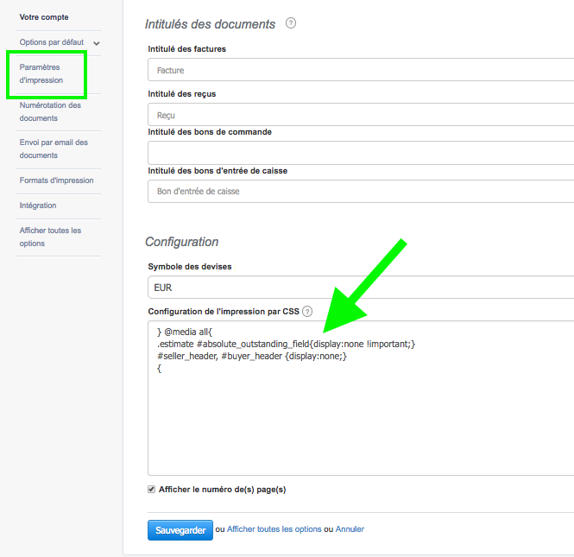Focus the bons d'entrée de caisse field
The width and height of the screenshot is (574, 557).
pyautogui.click(x=361, y=191)
